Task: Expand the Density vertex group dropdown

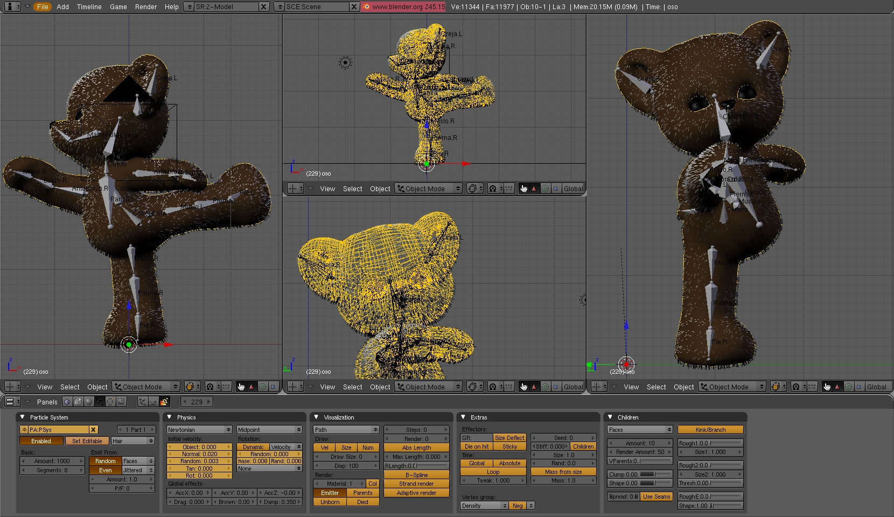Action: point(484,506)
